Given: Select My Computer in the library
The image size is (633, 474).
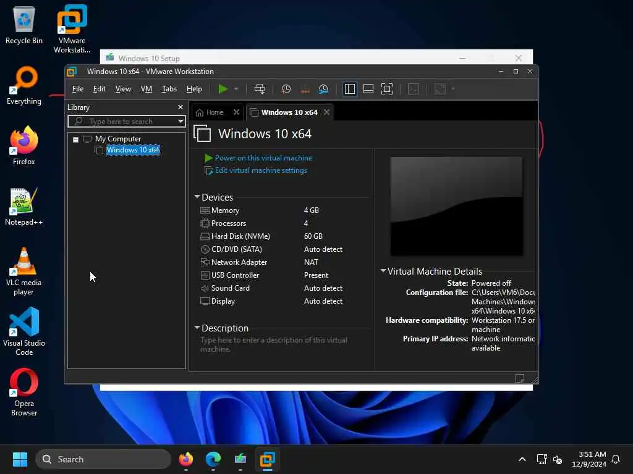Looking at the screenshot, I should coord(118,139).
